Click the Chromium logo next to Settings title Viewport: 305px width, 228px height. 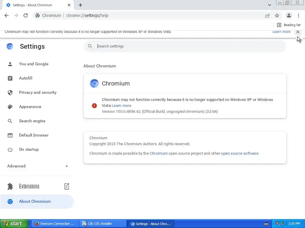tap(10, 46)
